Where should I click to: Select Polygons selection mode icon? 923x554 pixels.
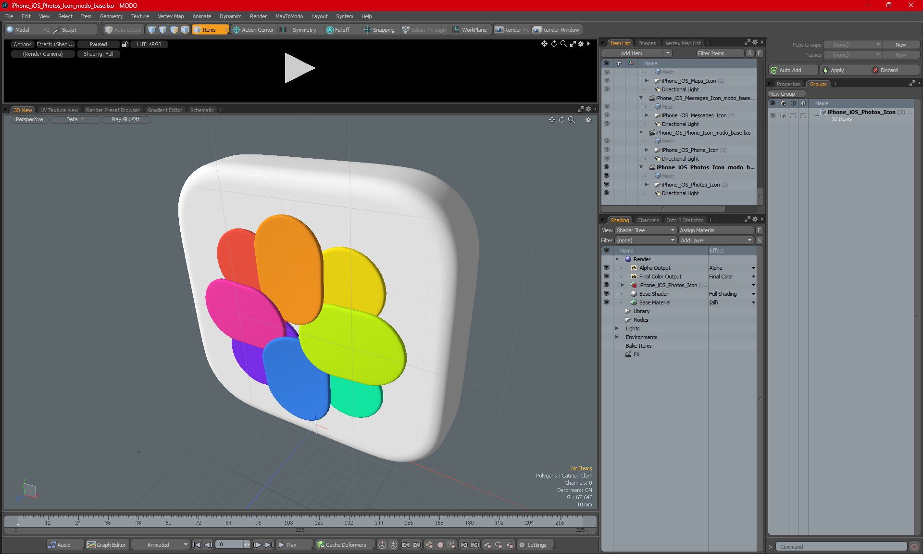tap(174, 30)
